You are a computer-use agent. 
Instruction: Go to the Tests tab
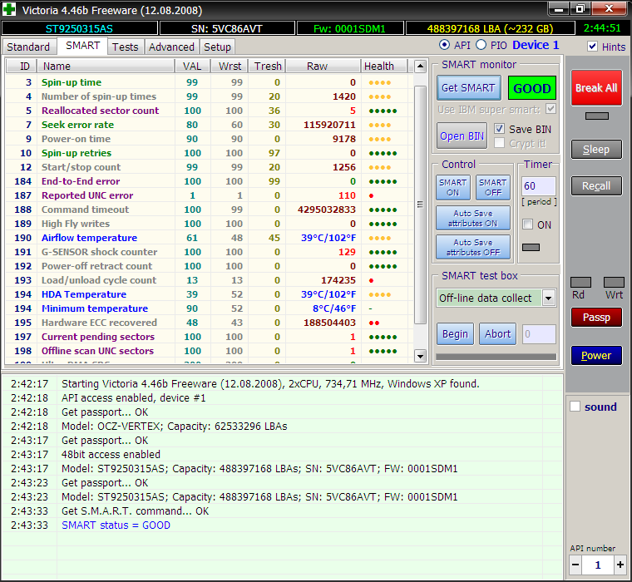126,47
